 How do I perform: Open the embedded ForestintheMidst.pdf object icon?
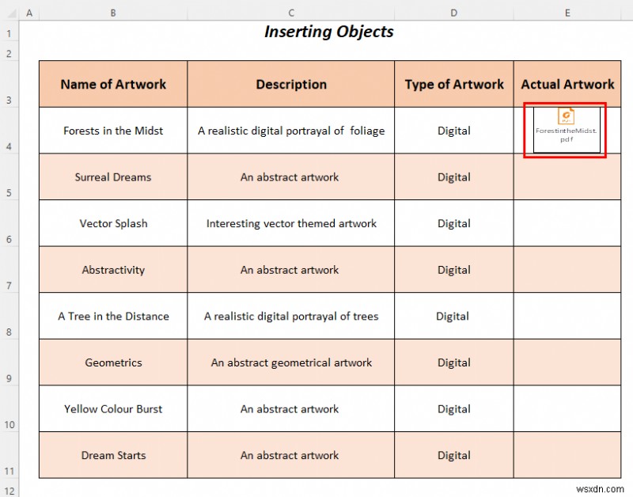pyautogui.click(x=567, y=130)
